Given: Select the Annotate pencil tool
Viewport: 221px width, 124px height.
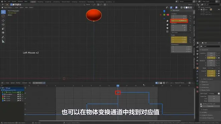Looking at the screenshot, I should click(3, 37).
